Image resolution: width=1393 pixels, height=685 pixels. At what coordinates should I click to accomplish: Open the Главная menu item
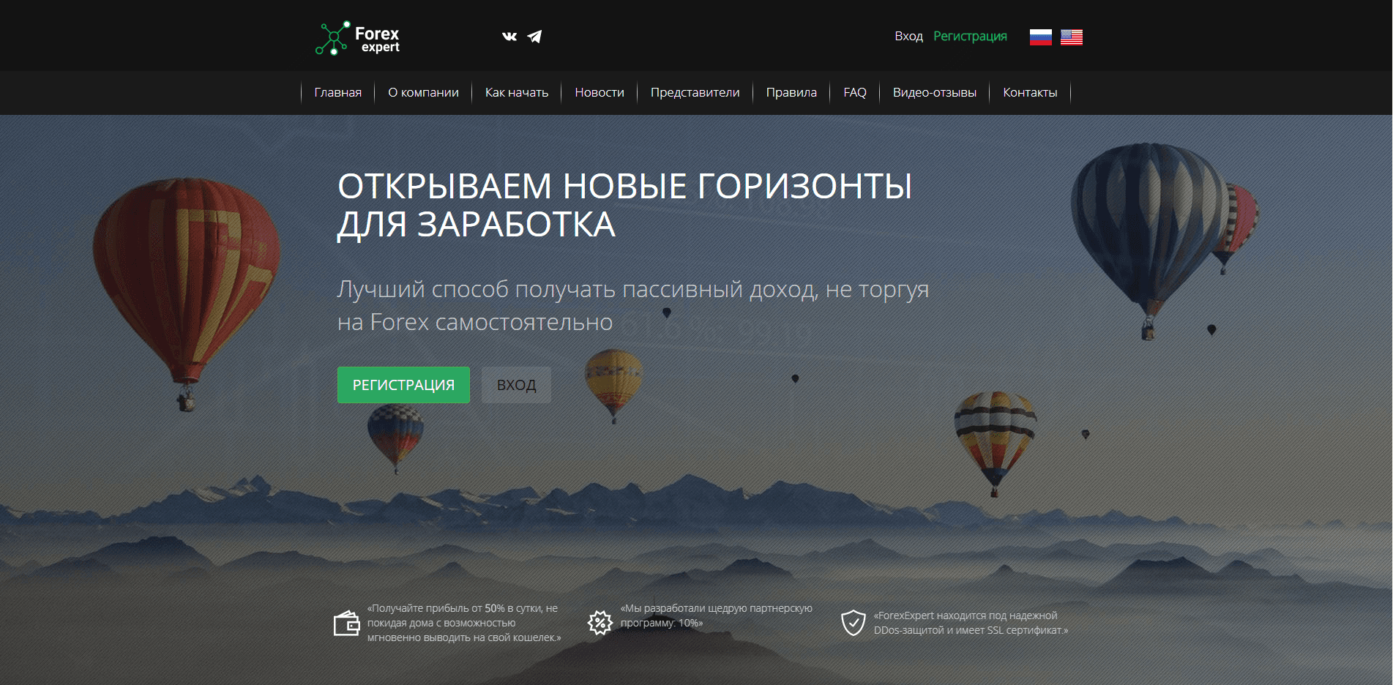[x=337, y=92]
